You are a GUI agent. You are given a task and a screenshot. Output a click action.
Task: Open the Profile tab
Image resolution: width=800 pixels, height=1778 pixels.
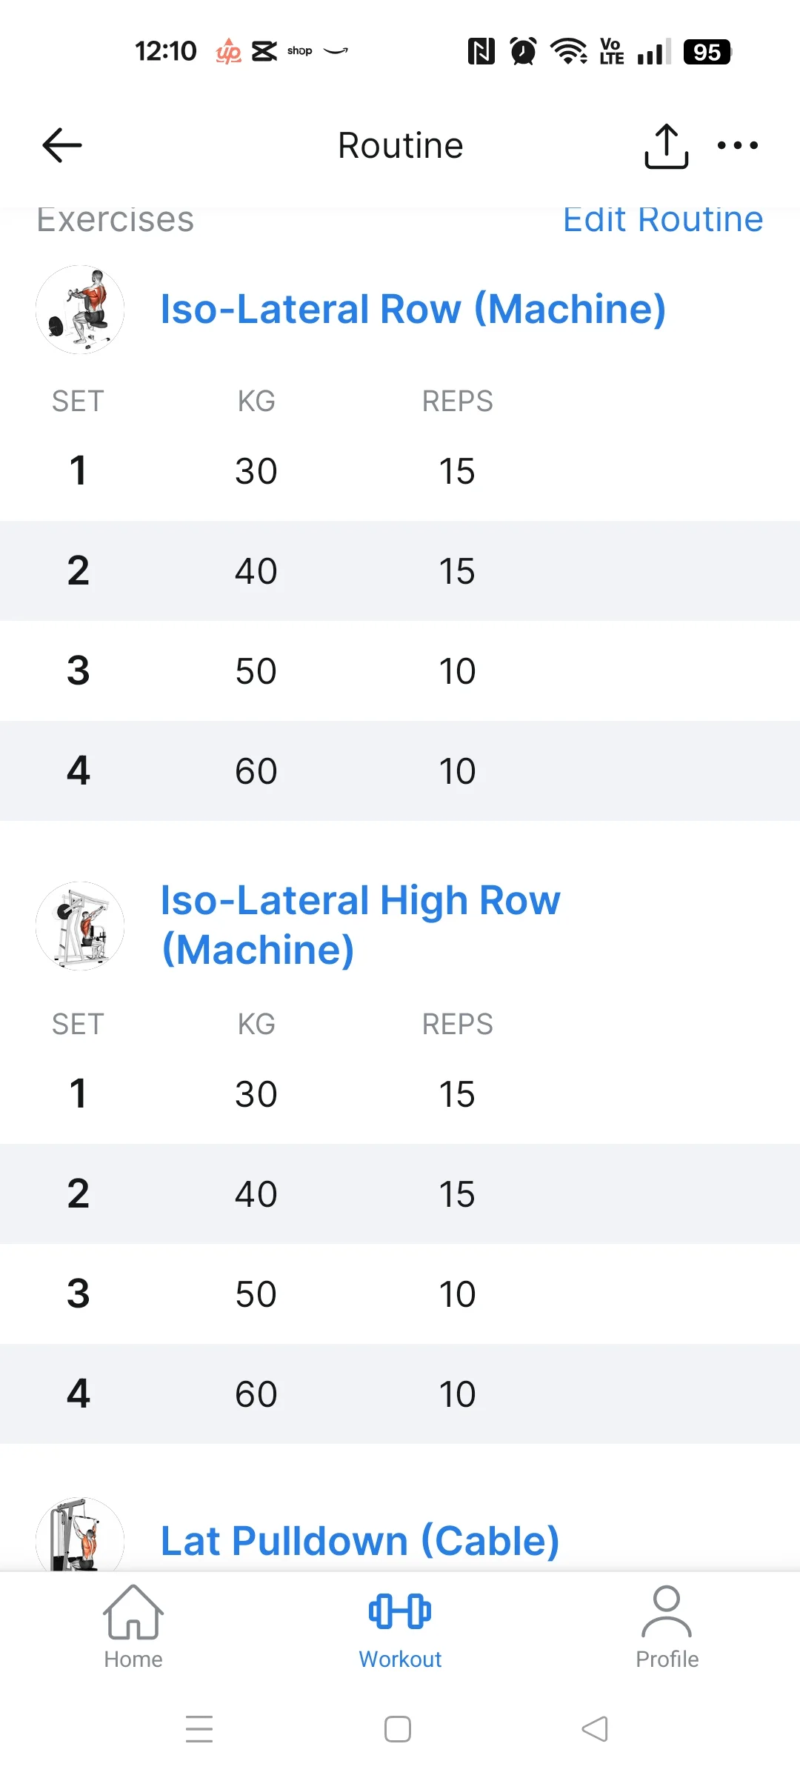point(667,1627)
